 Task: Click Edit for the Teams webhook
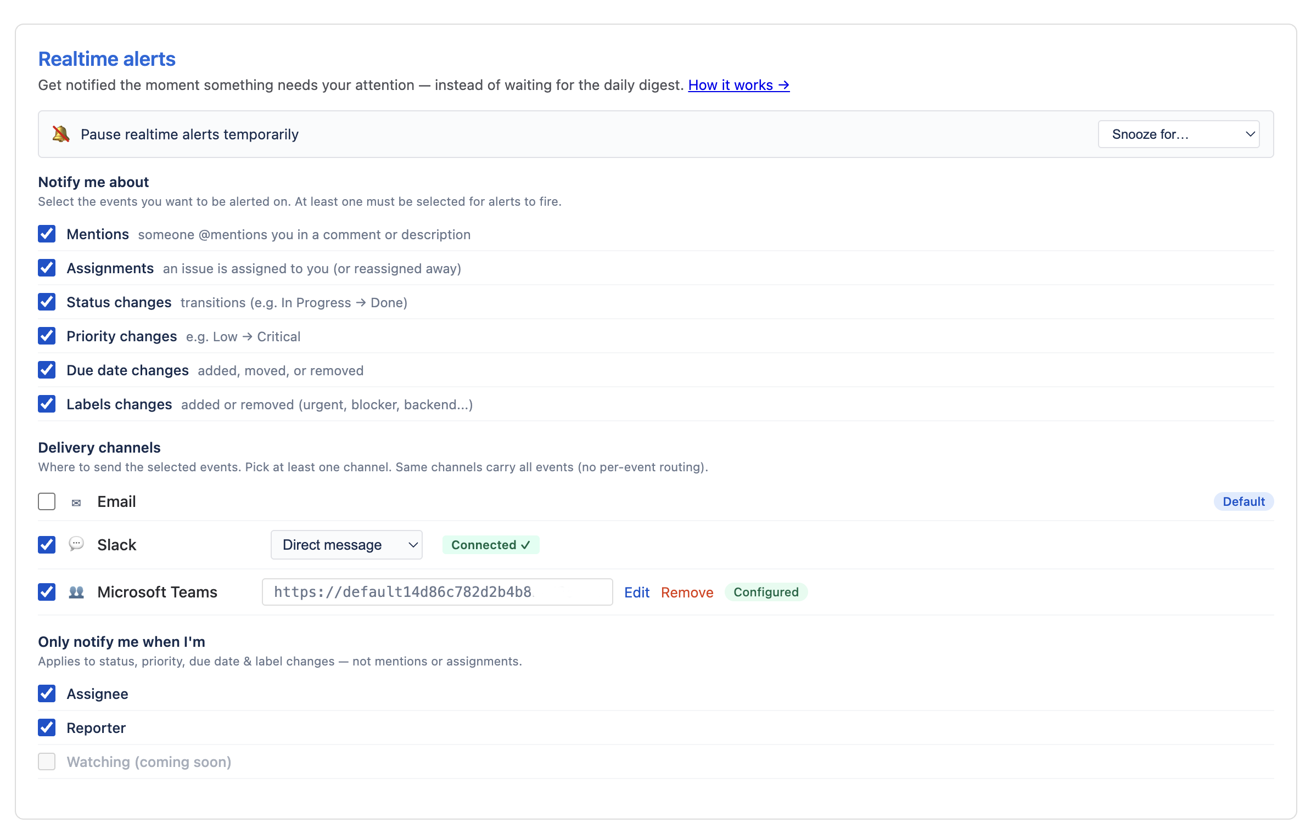pyautogui.click(x=637, y=593)
